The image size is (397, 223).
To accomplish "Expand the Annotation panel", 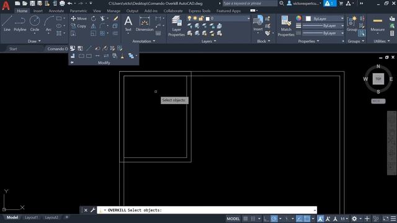I will coord(143,41).
